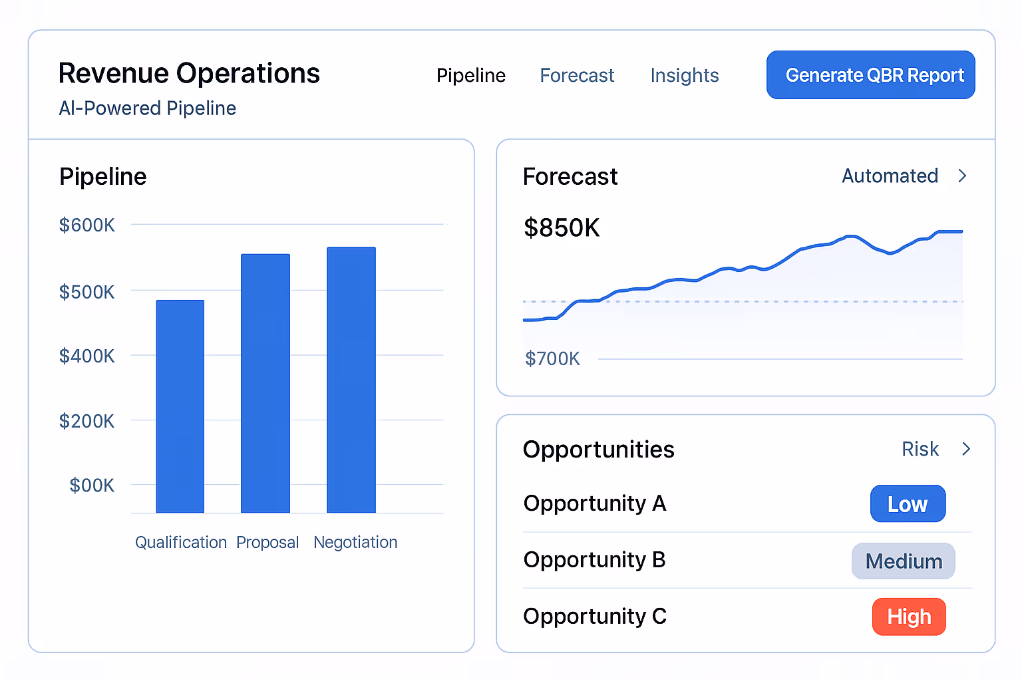Click the Revenue Operations heading

189,73
